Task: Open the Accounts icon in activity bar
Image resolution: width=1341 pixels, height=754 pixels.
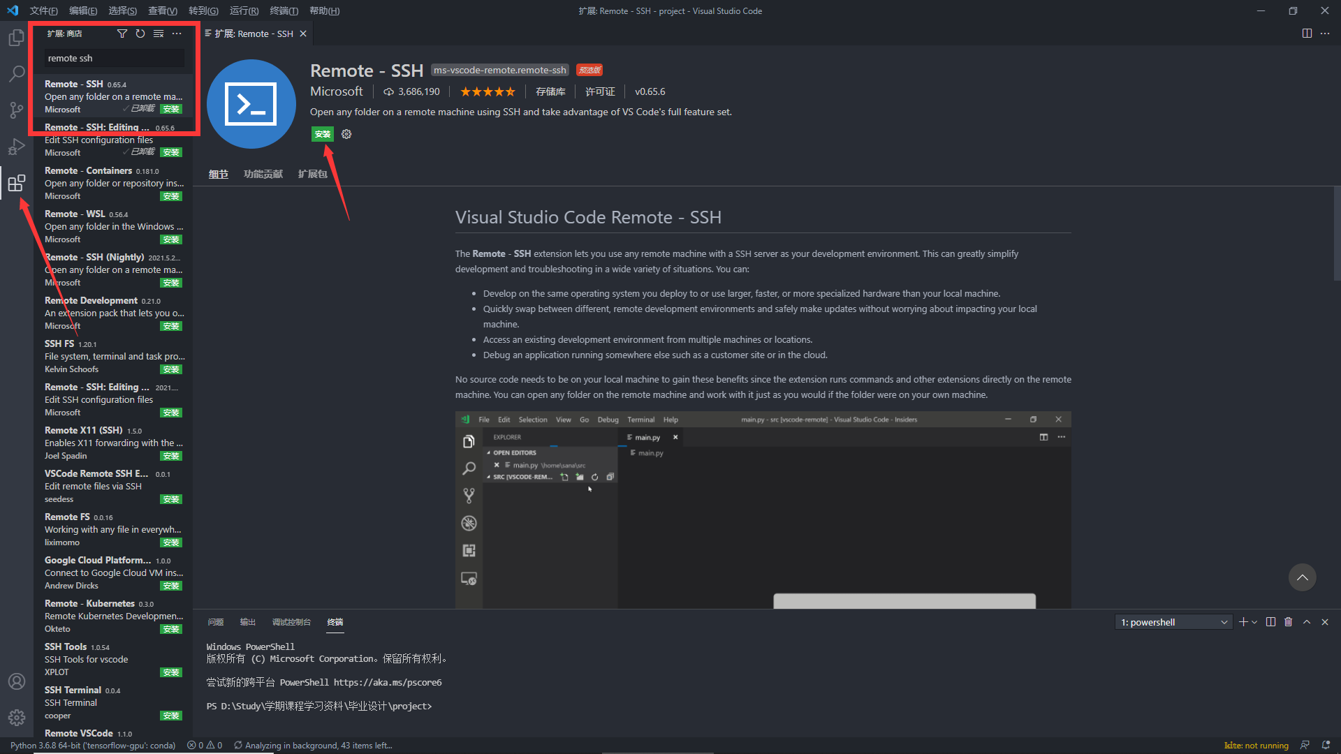Action: (16, 681)
